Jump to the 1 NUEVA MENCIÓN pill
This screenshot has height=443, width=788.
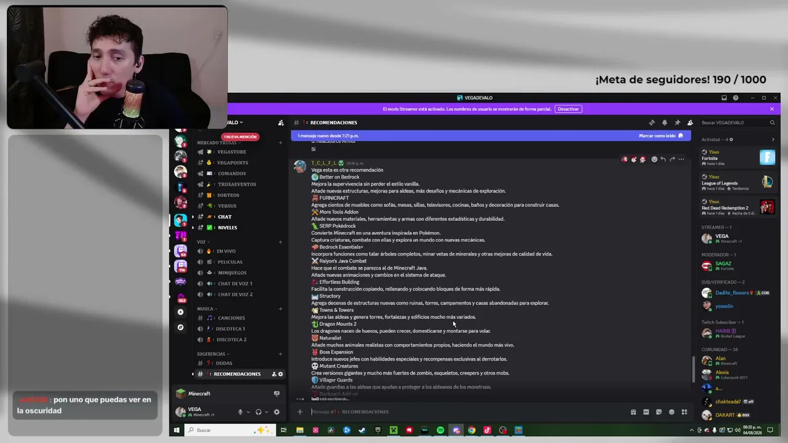click(x=240, y=137)
